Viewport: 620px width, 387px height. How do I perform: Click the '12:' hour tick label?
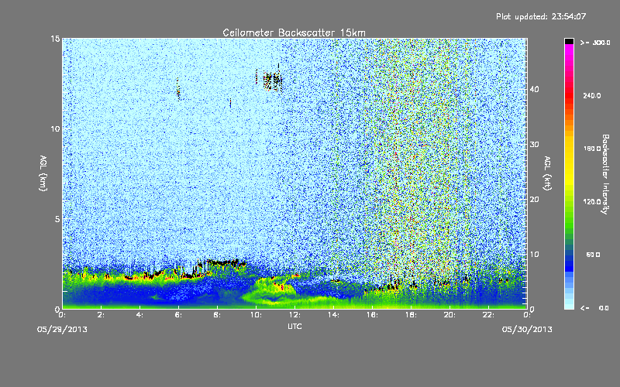pos(294,315)
